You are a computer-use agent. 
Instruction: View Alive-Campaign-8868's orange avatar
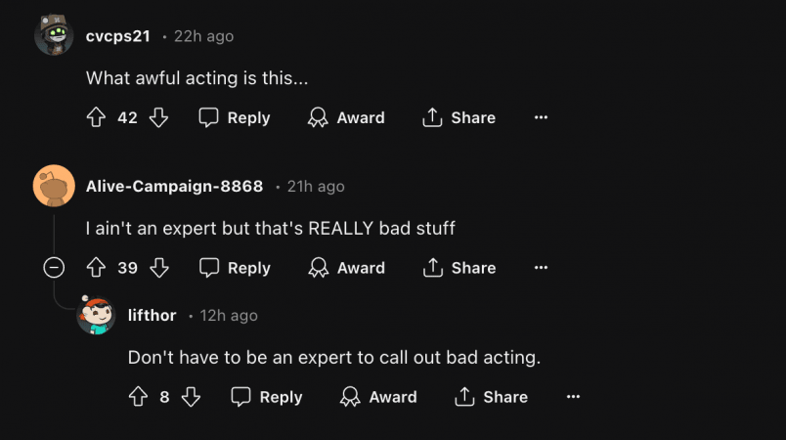pyautogui.click(x=54, y=186)
